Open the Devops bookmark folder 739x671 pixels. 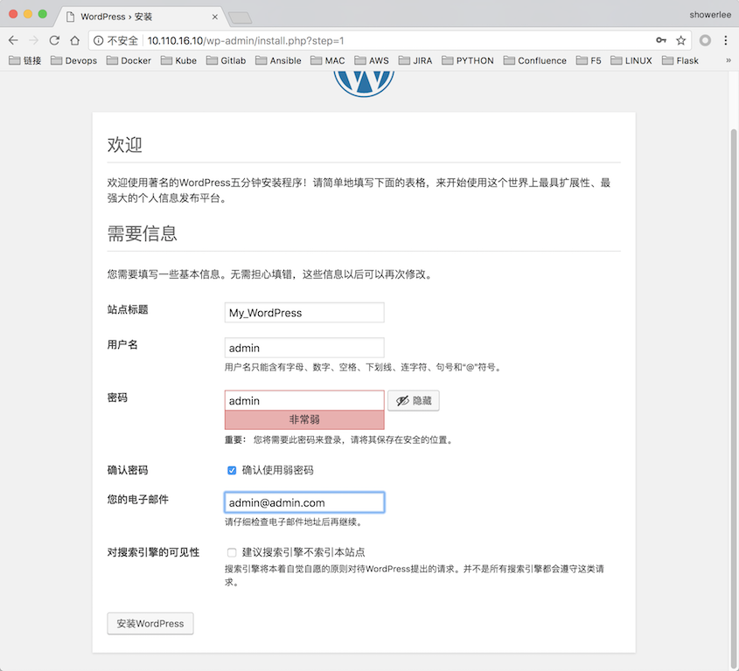click(x=73, y=60)
